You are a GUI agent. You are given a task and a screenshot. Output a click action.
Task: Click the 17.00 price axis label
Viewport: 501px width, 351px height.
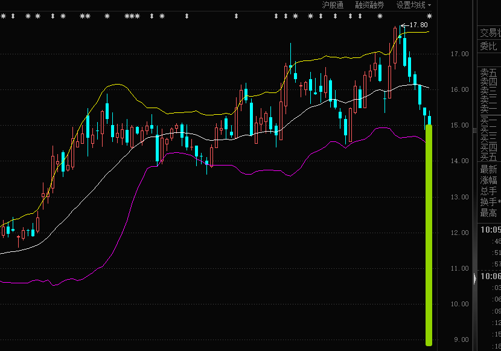460,54
